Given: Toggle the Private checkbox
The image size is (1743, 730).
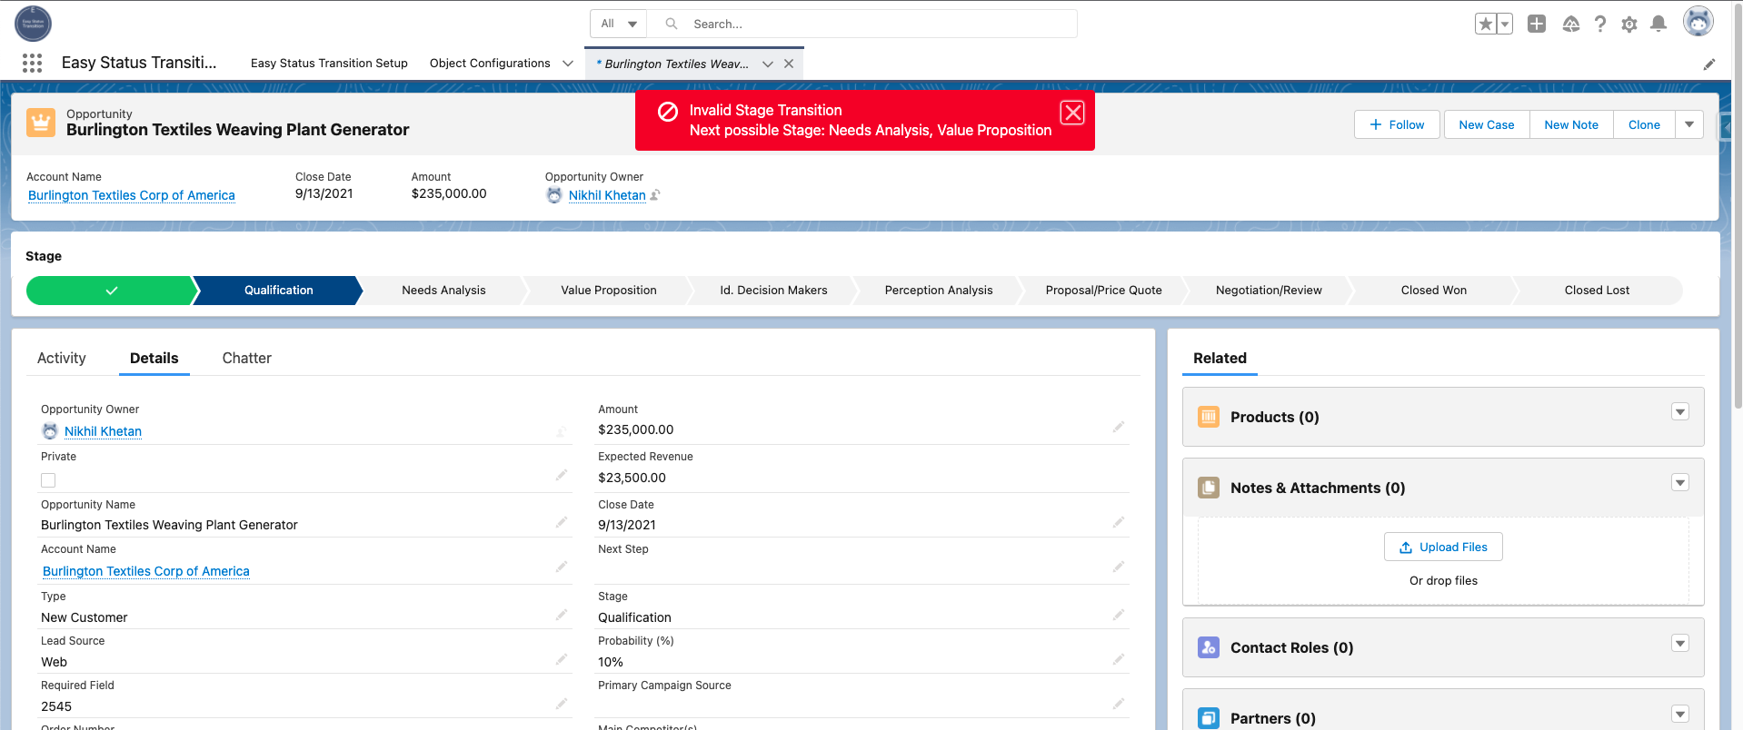Looking at the screenshot, I should coord(48,480).
